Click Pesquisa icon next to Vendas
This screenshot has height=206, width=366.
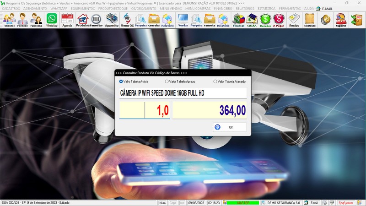click(x=196, y=20)
